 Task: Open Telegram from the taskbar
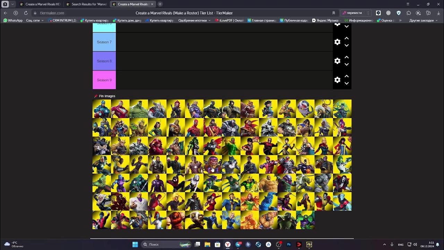click(238, 244)
